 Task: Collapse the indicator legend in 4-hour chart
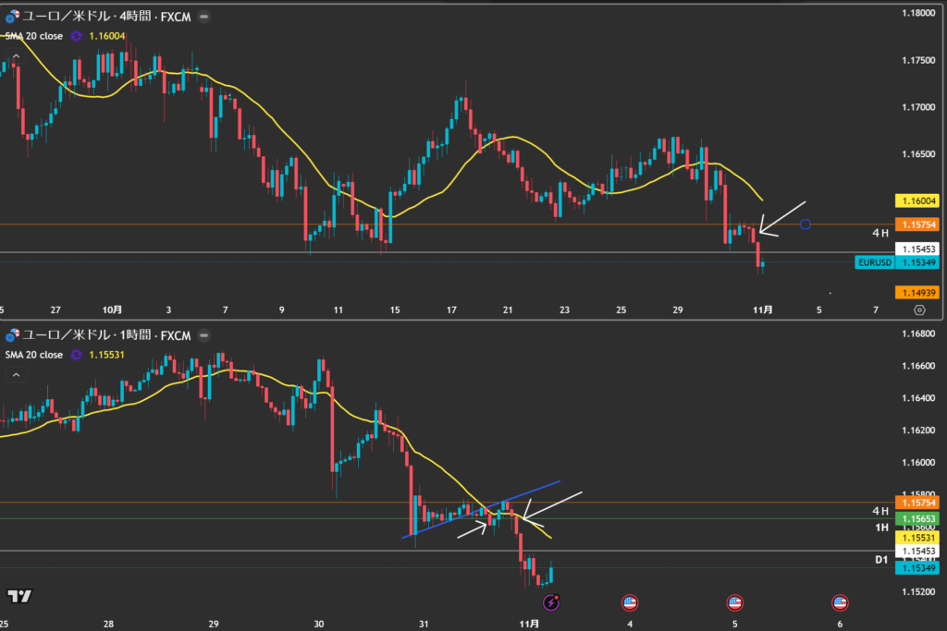(16, 56)
